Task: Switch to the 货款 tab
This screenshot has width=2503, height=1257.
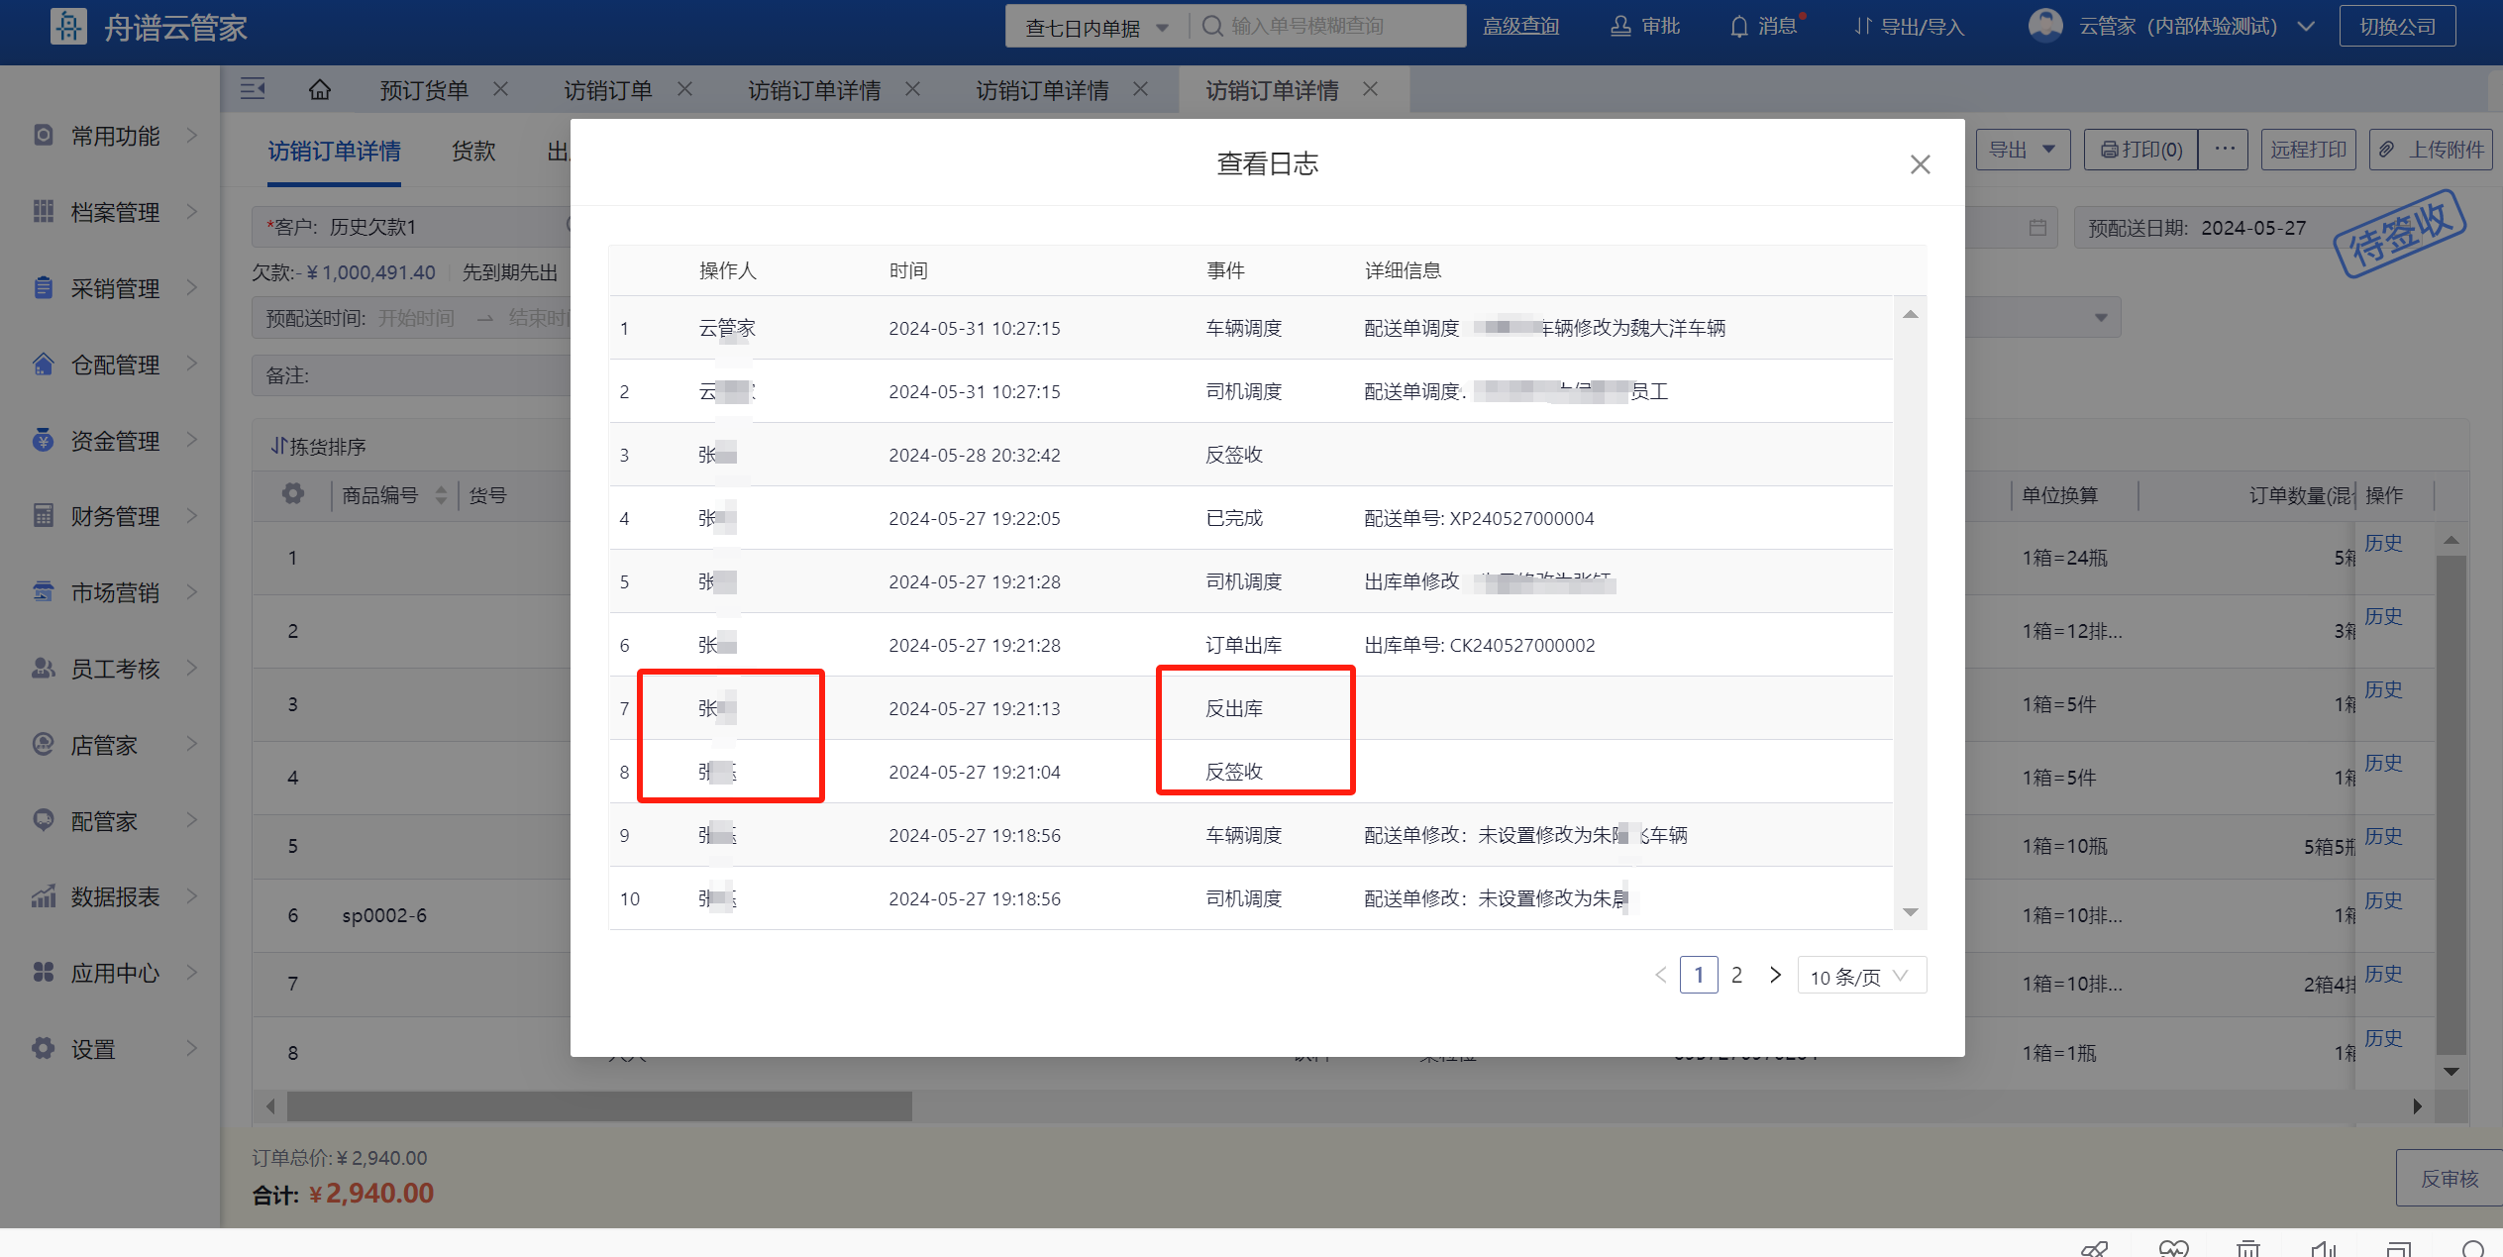Action: point(473,152)
